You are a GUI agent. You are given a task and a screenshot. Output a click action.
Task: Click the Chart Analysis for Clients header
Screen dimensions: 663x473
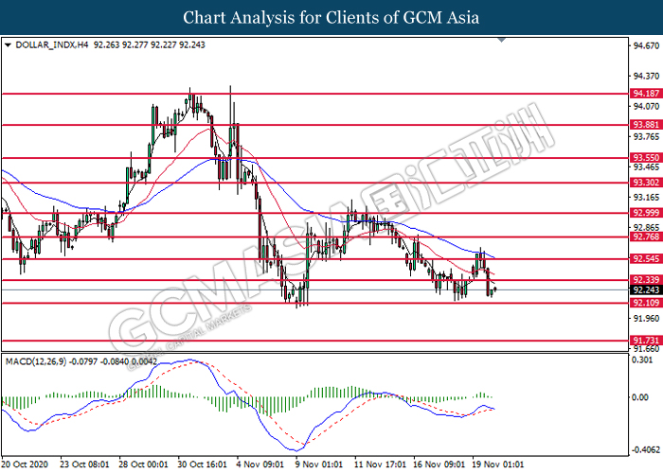point(331,17)
